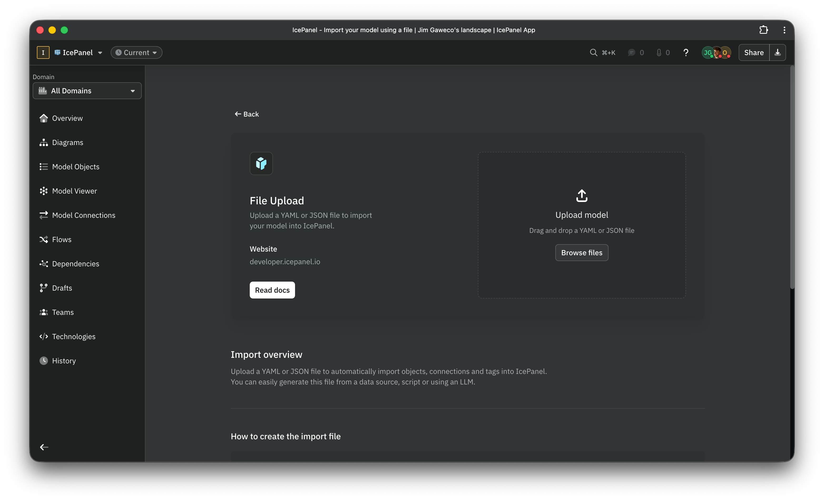Open the Drafts section

click(x=62, y=288)
